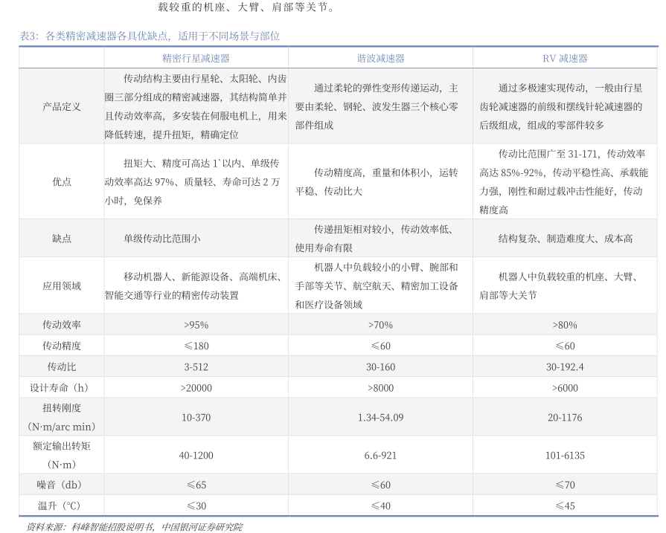Viewport: 666px width, 533px height.
Task: Select the 优点 row label
Action: (x=62, y=181)
